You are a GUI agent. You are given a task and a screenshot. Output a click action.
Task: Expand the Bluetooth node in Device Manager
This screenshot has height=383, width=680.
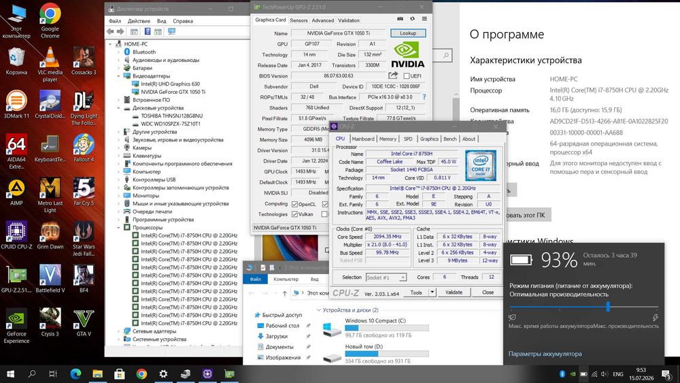point(118,52)
